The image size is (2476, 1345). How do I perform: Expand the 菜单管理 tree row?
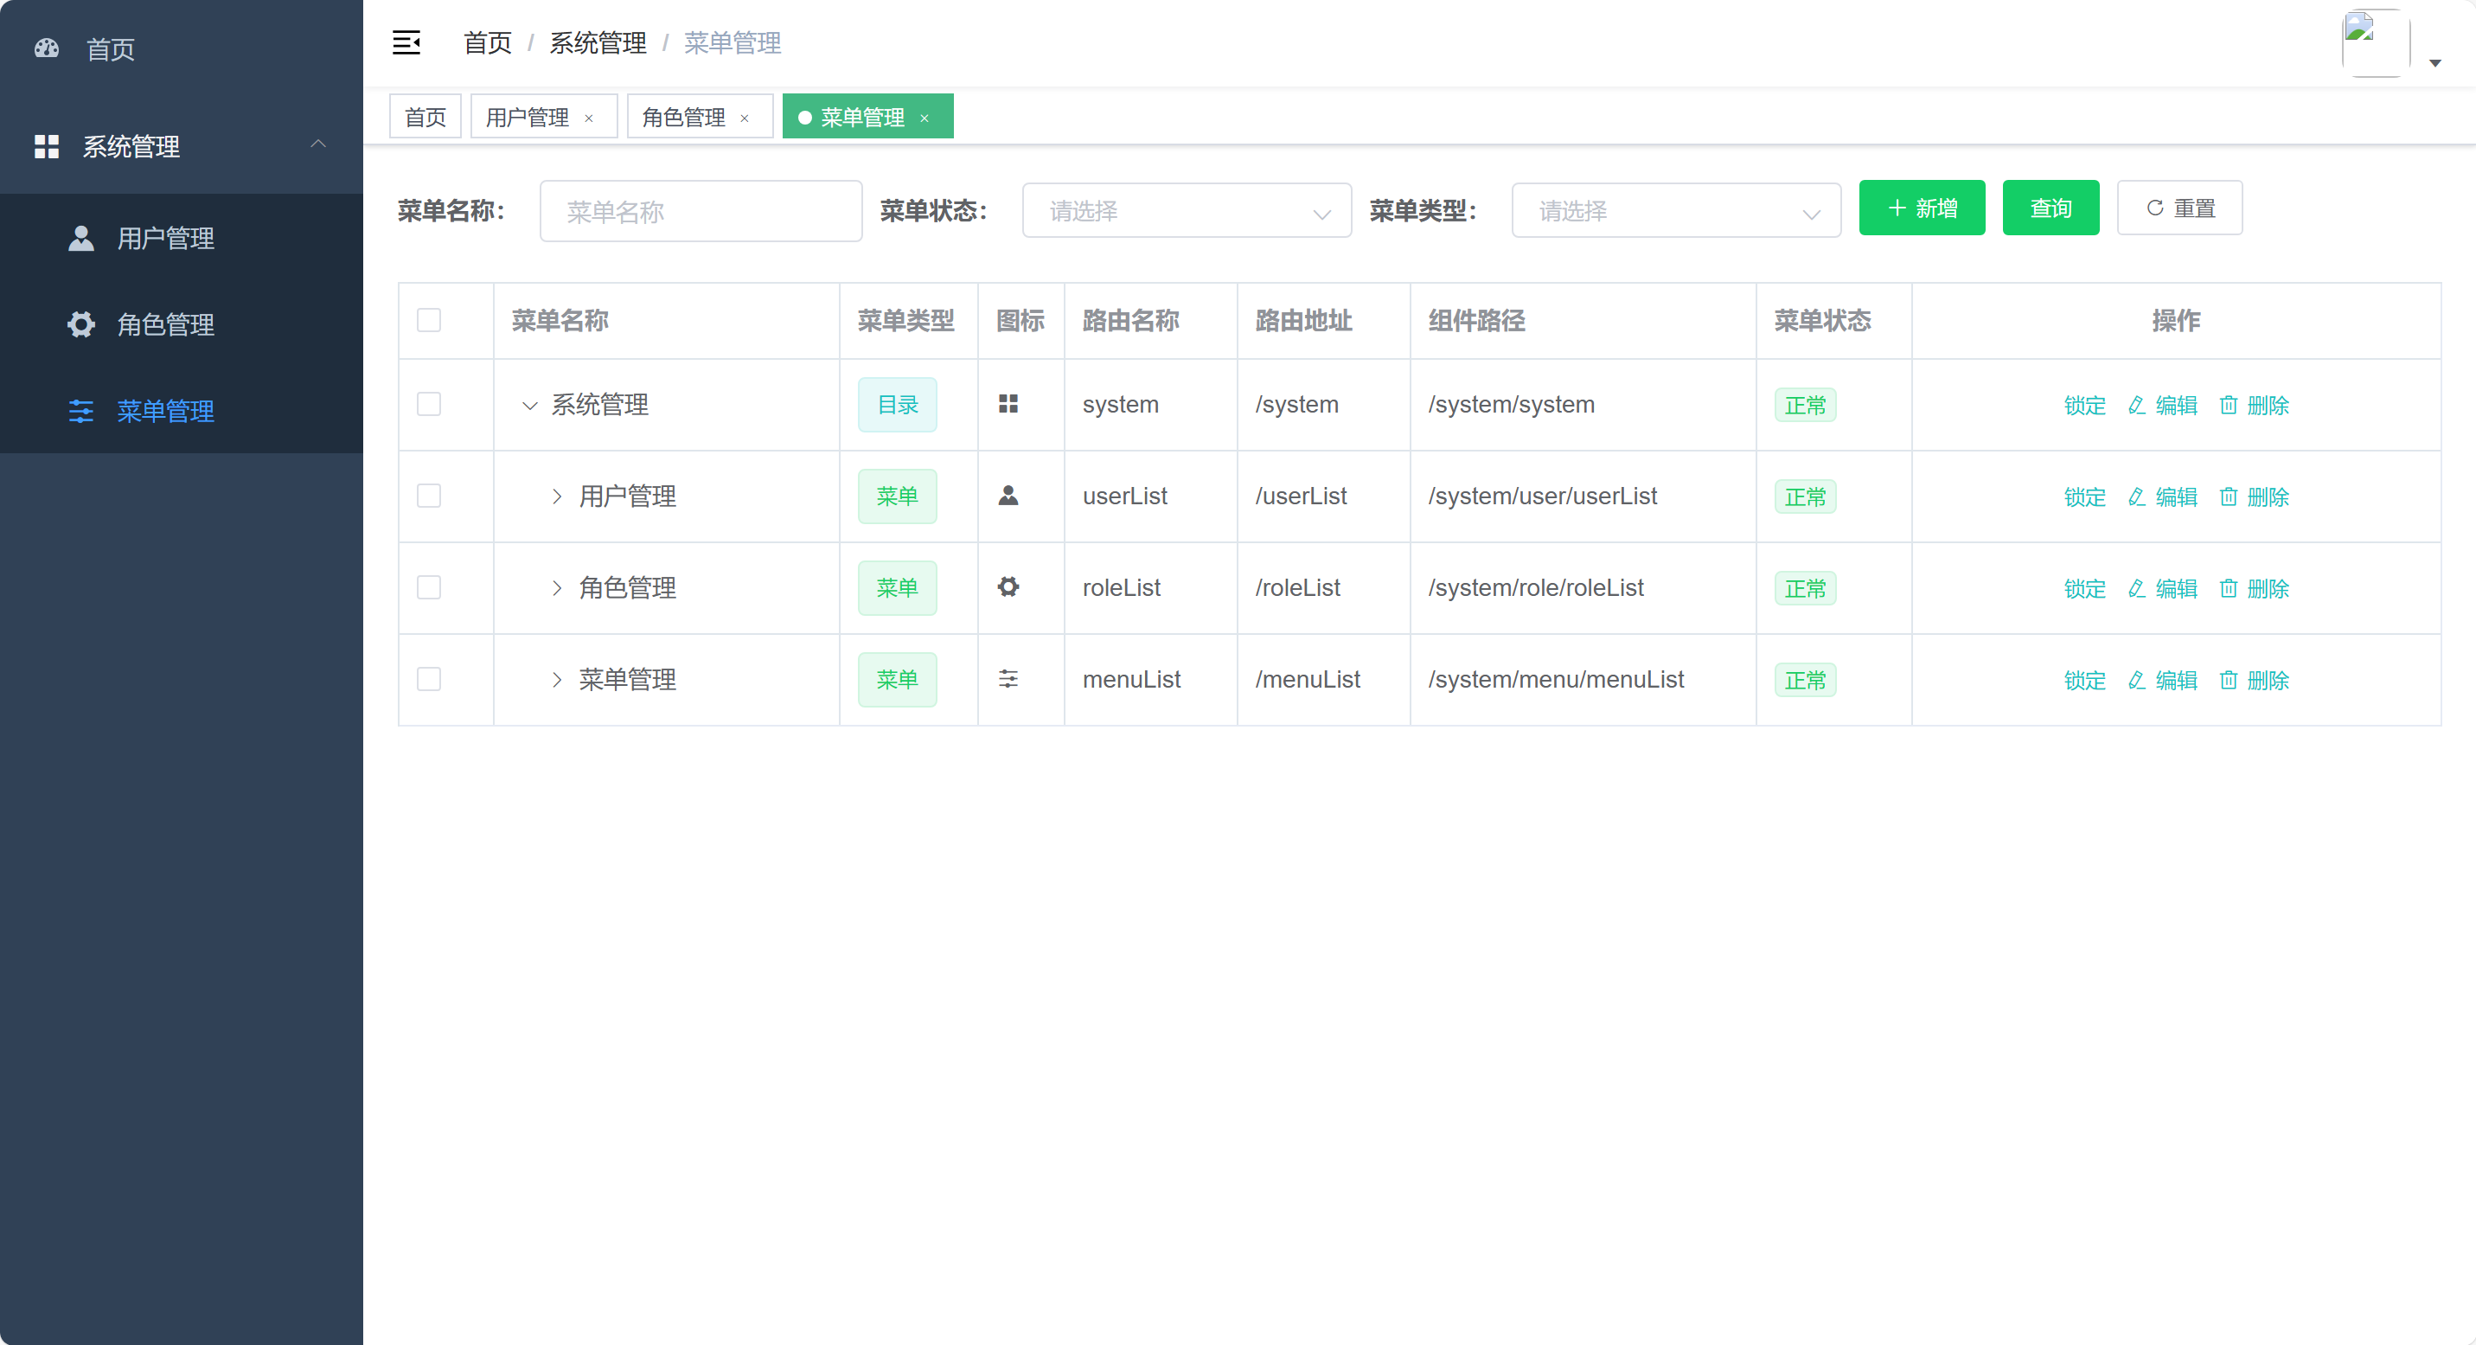[557, 680]
